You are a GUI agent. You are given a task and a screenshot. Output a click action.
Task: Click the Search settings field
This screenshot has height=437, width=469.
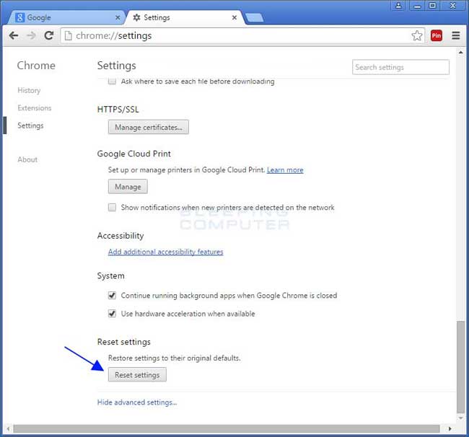coord(400,67)
